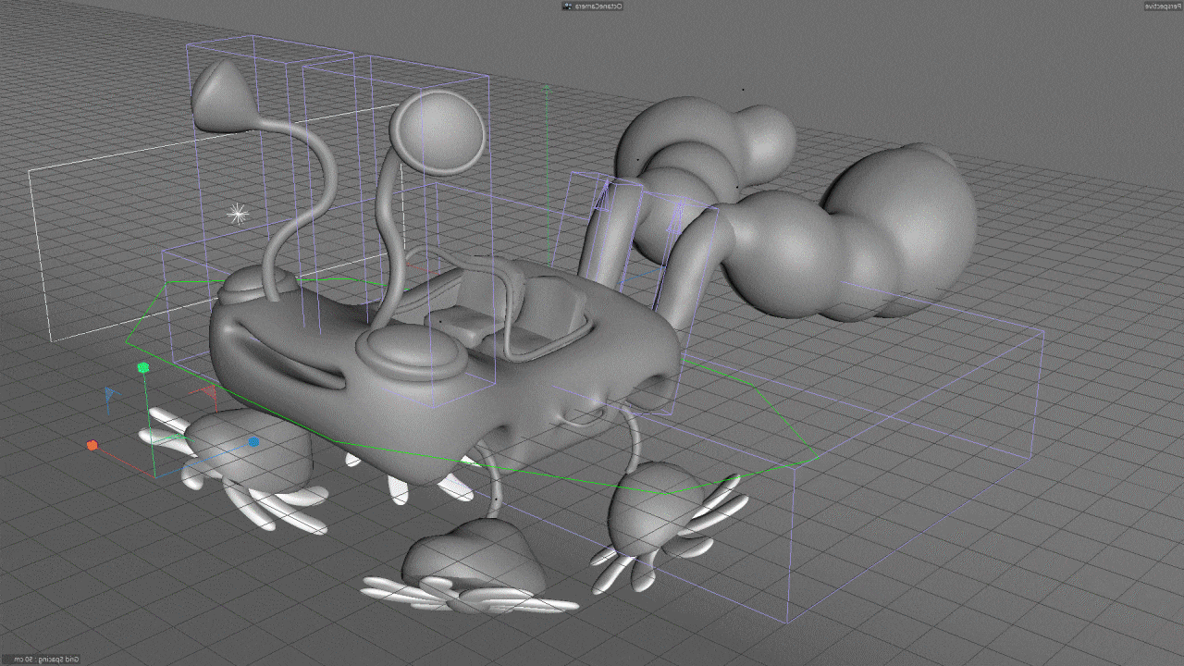Click the mirrored OctaneCamera label

[x=598, y=6]
